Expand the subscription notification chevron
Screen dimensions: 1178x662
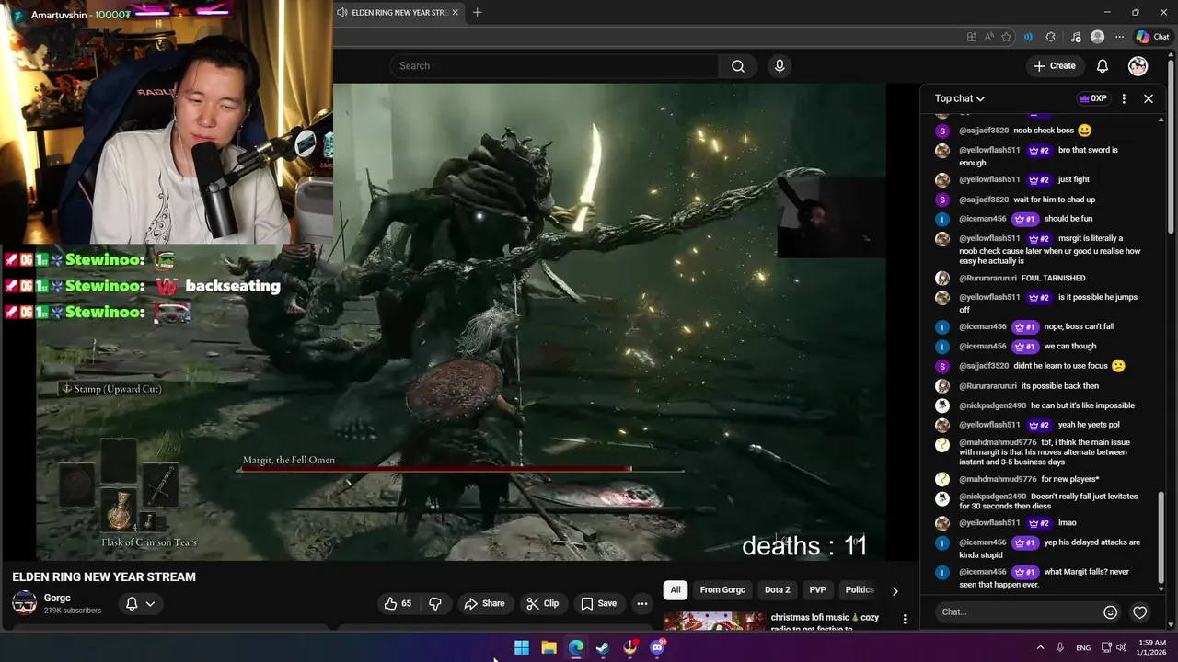pyautogui.click(x=150, y=603)
